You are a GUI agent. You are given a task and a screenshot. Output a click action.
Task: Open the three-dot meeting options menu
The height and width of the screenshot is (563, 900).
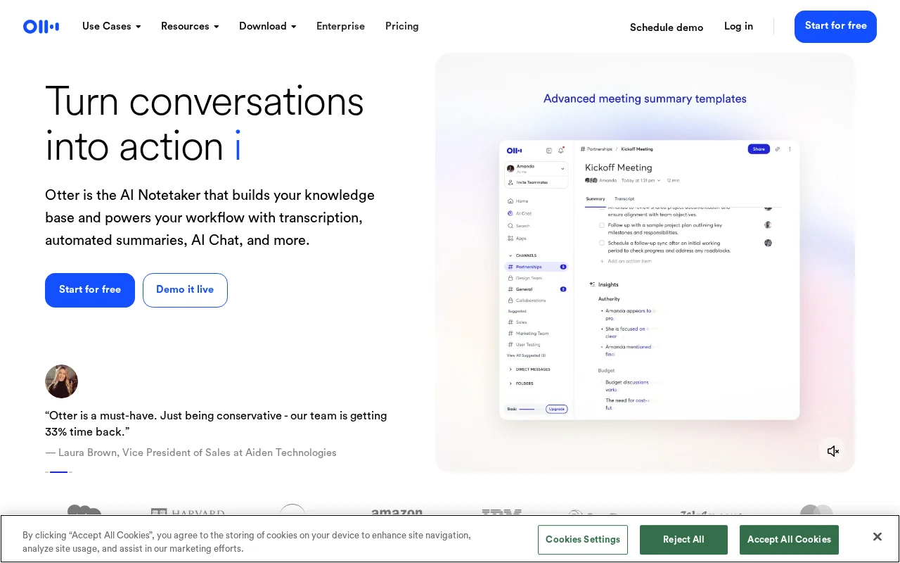click(x=790, y=149)
